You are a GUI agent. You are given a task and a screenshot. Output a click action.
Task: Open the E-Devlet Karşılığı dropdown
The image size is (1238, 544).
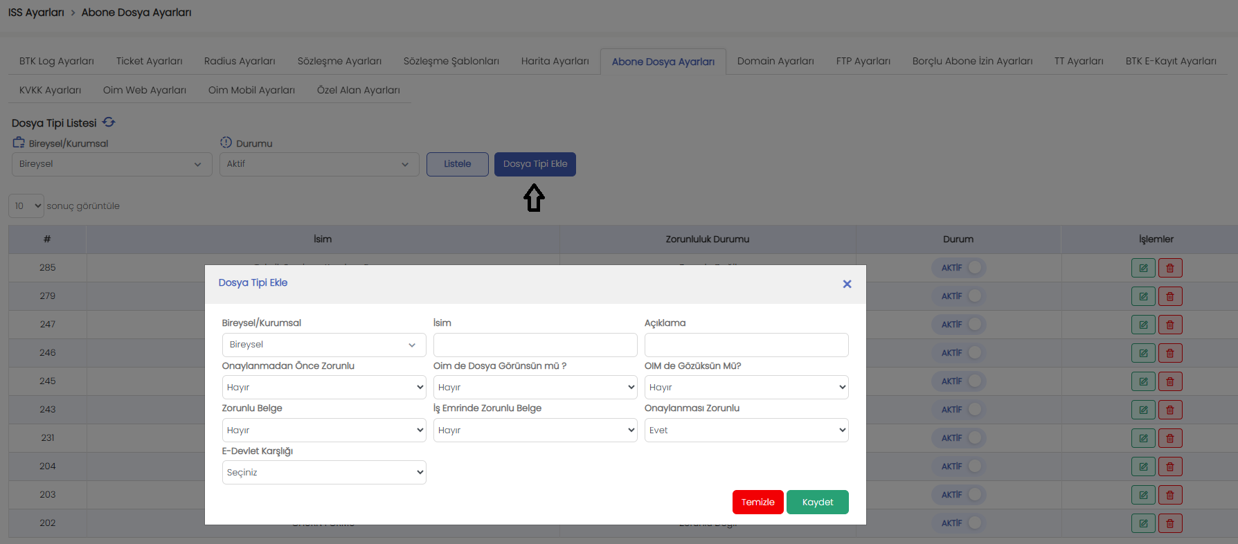[324, 473]
